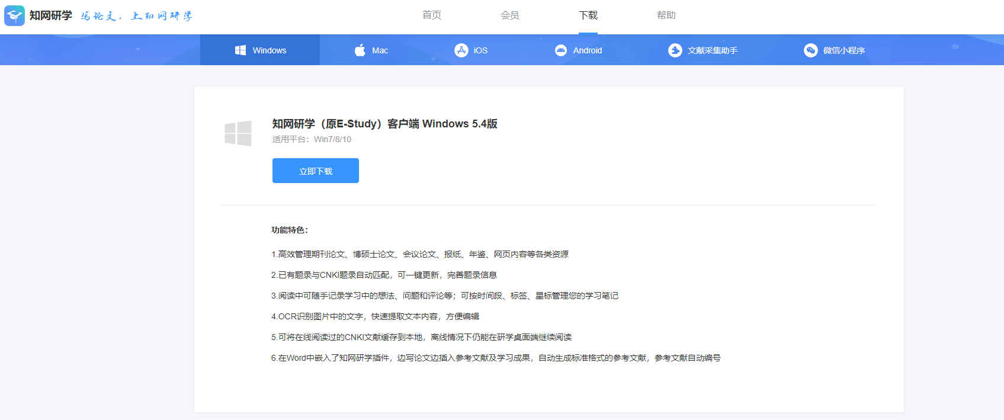1004x420 pixels.
Task: Click the 文献采集助手 puzzle icon
Action: (x=675, y=50)
